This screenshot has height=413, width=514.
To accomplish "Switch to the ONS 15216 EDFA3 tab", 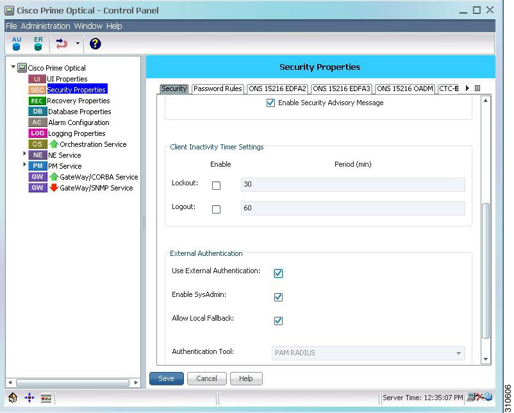I will [341, 88].
